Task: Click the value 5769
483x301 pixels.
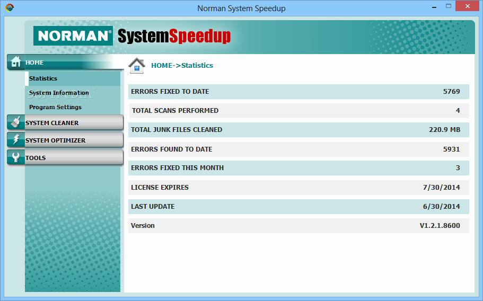Action: [x=451, y=91]
